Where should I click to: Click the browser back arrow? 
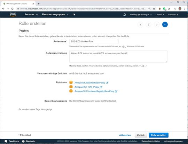(x=3, y=9)
